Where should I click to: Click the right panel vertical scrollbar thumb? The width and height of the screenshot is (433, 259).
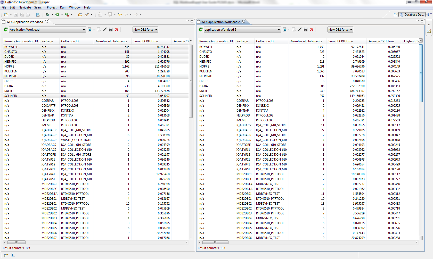coord(421,73)
